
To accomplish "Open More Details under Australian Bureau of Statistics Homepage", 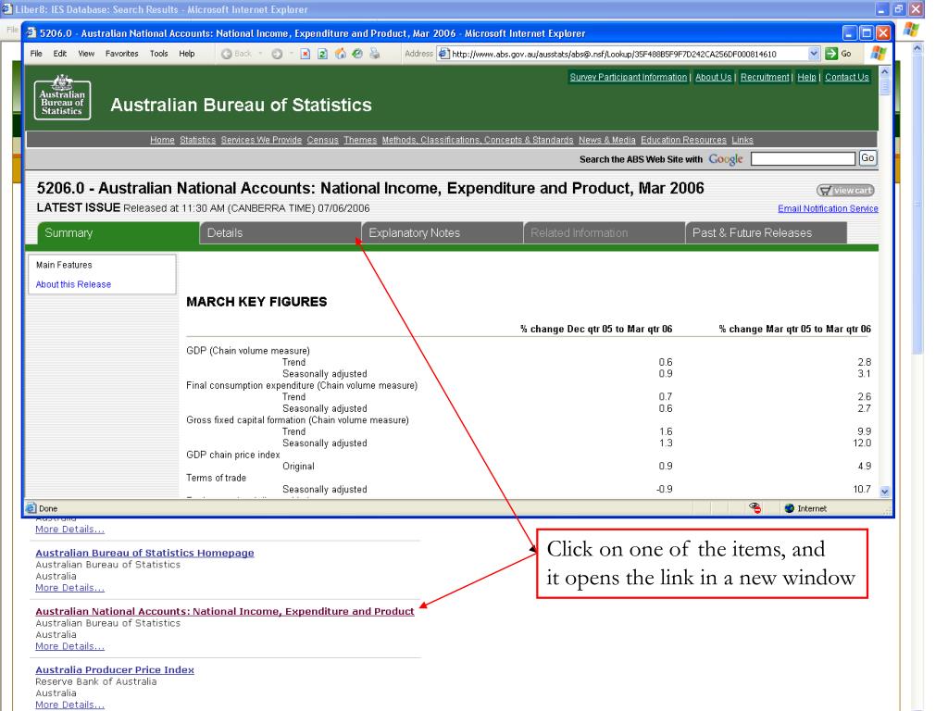I will pos(69,588).
